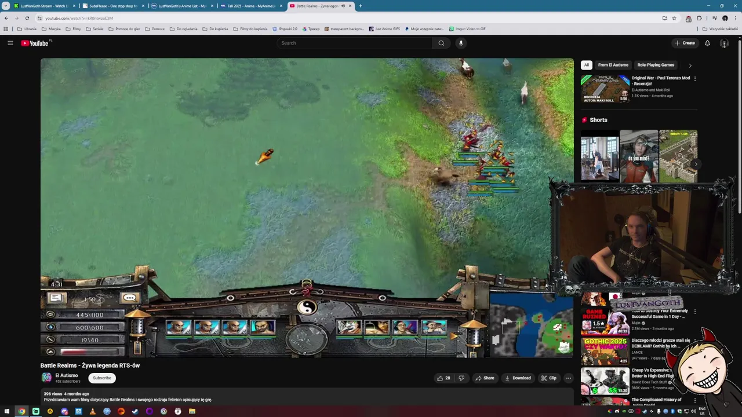Reload the YouTube page
Screen dimensions: 742x417
(27, 18)
